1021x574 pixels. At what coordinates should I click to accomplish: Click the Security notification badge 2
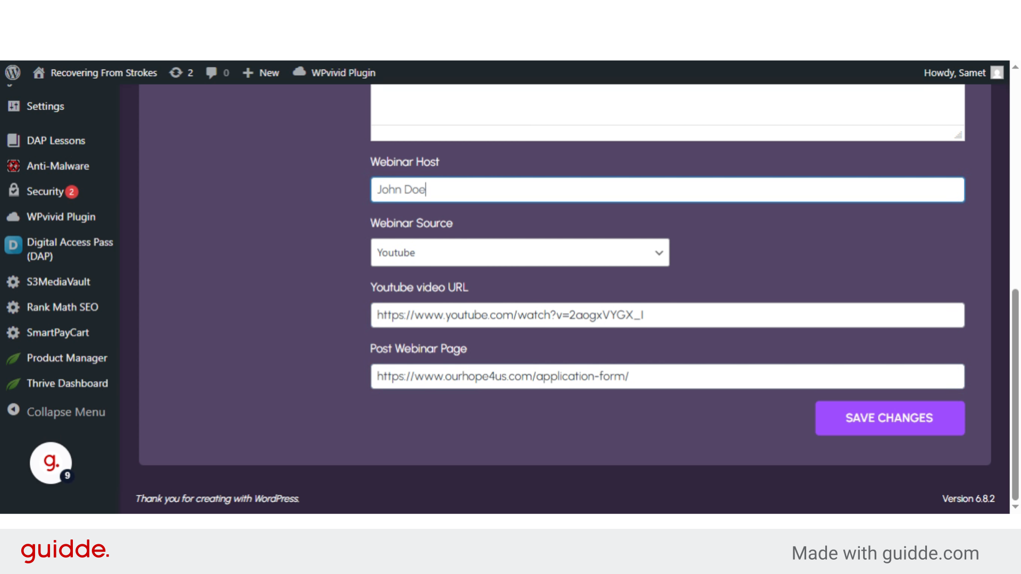pos(72,192)
